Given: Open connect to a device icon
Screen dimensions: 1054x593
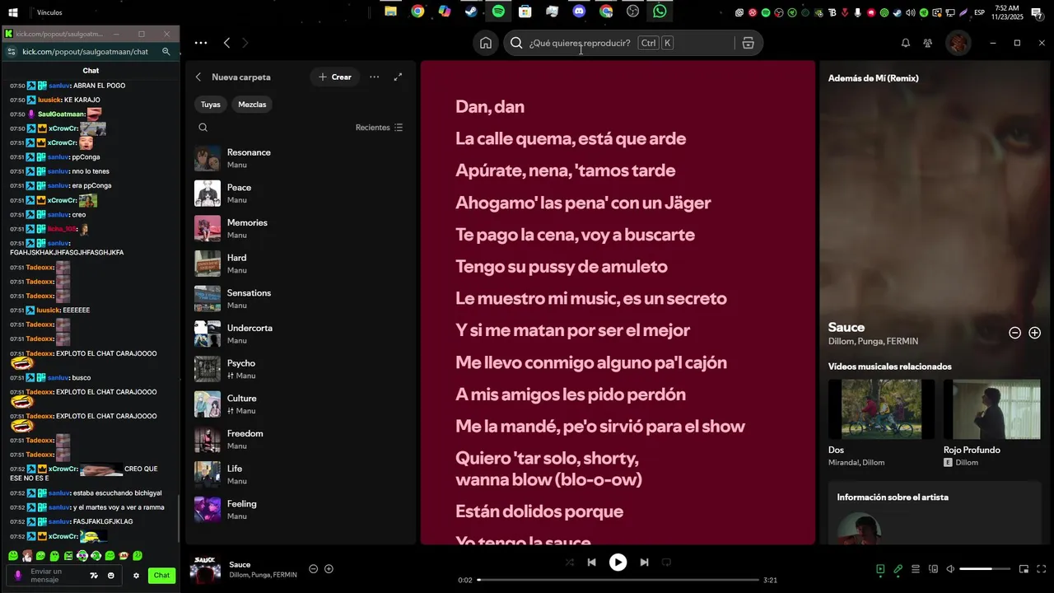Looking at the screenshot, I should [x=933, y=569].
